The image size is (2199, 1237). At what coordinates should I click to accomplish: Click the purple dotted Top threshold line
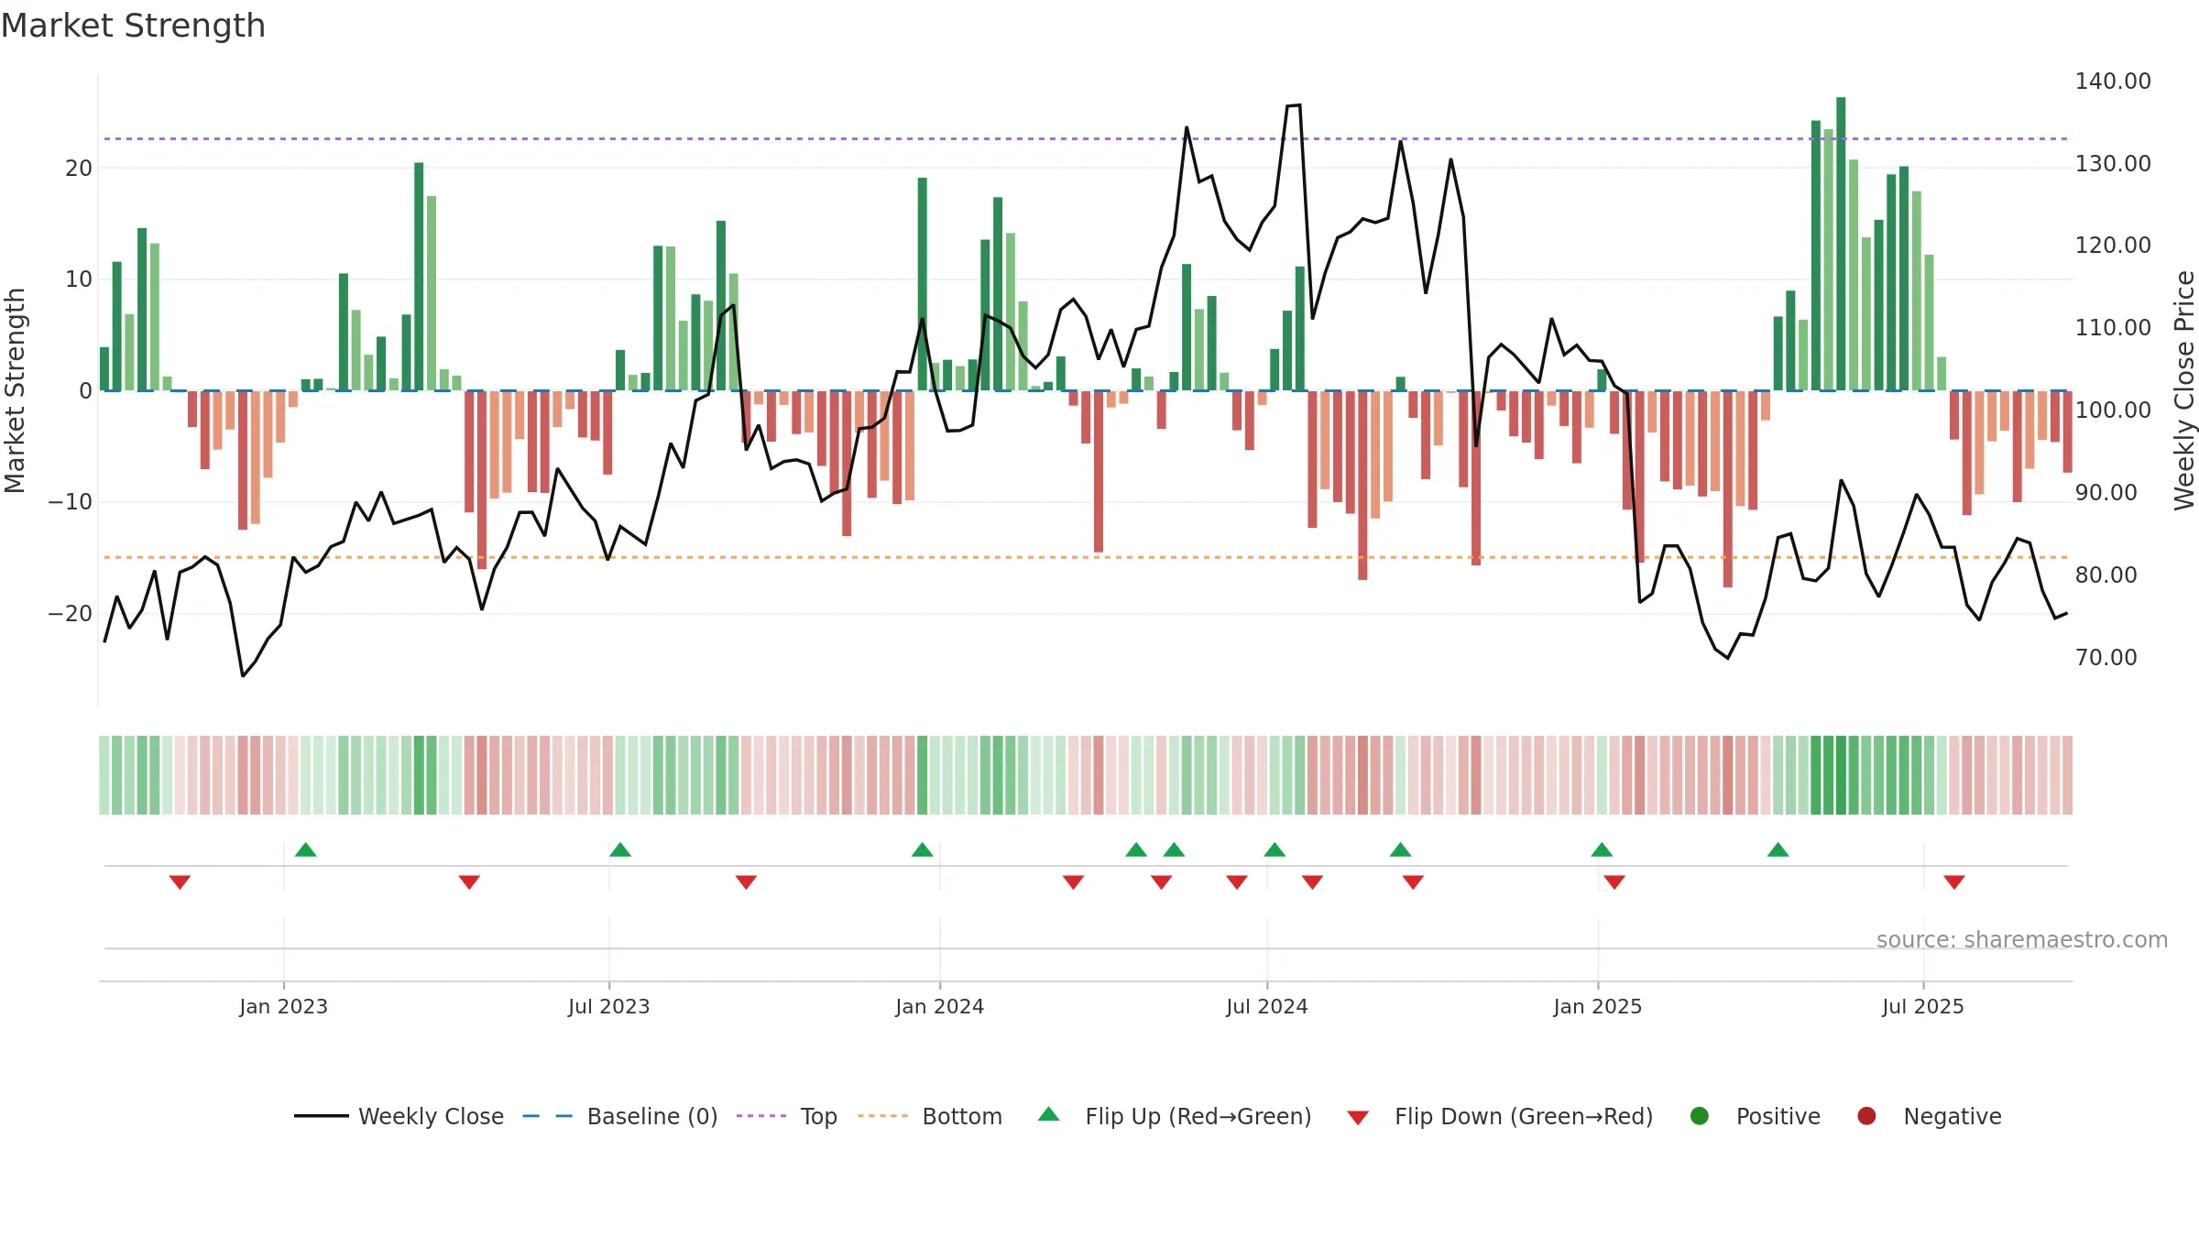pyautogui.click(x=1086, y=138)
